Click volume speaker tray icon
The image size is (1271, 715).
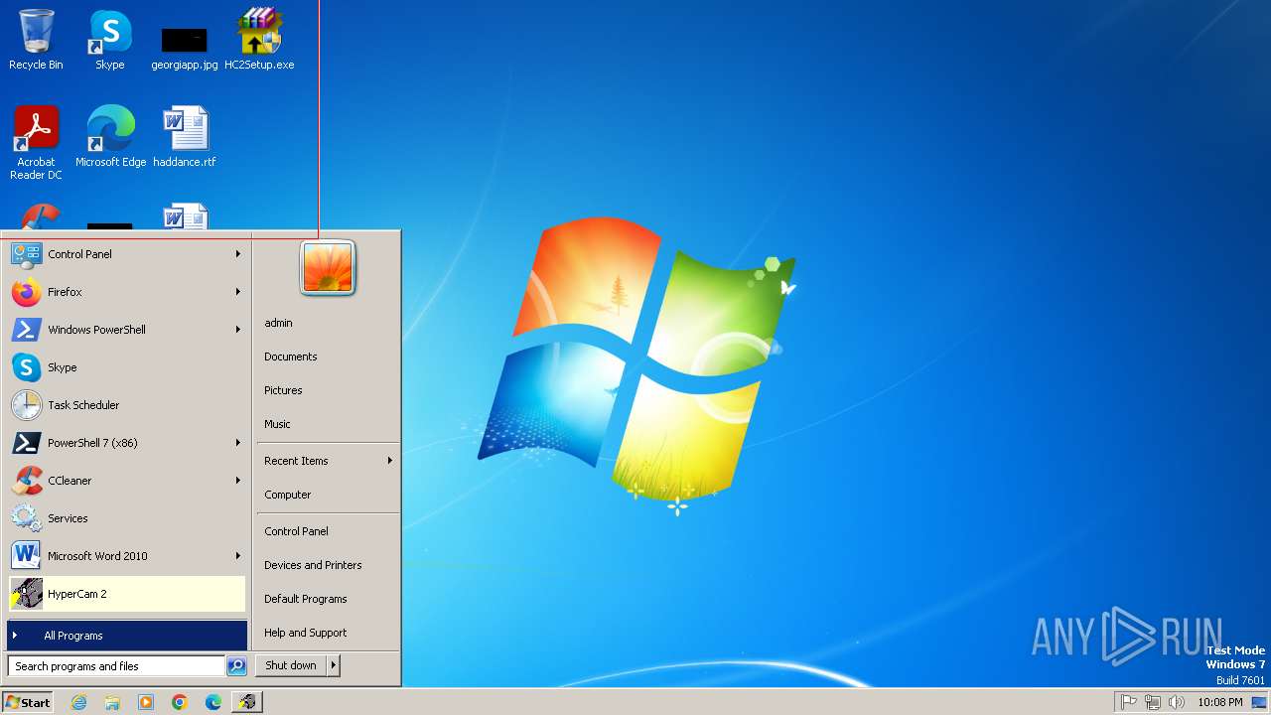[x=1177, y=702]
